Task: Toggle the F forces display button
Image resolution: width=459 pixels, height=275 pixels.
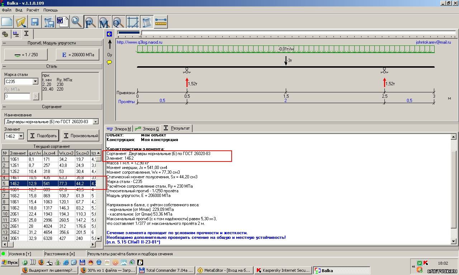Action: [90, 22]
